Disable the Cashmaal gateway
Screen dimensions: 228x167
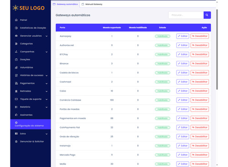[200, 82]
